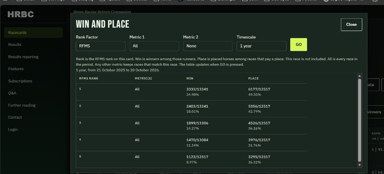Open Further reading link
Image resolution: width=384 pixels, height=174 pixels.
point(22,105)
